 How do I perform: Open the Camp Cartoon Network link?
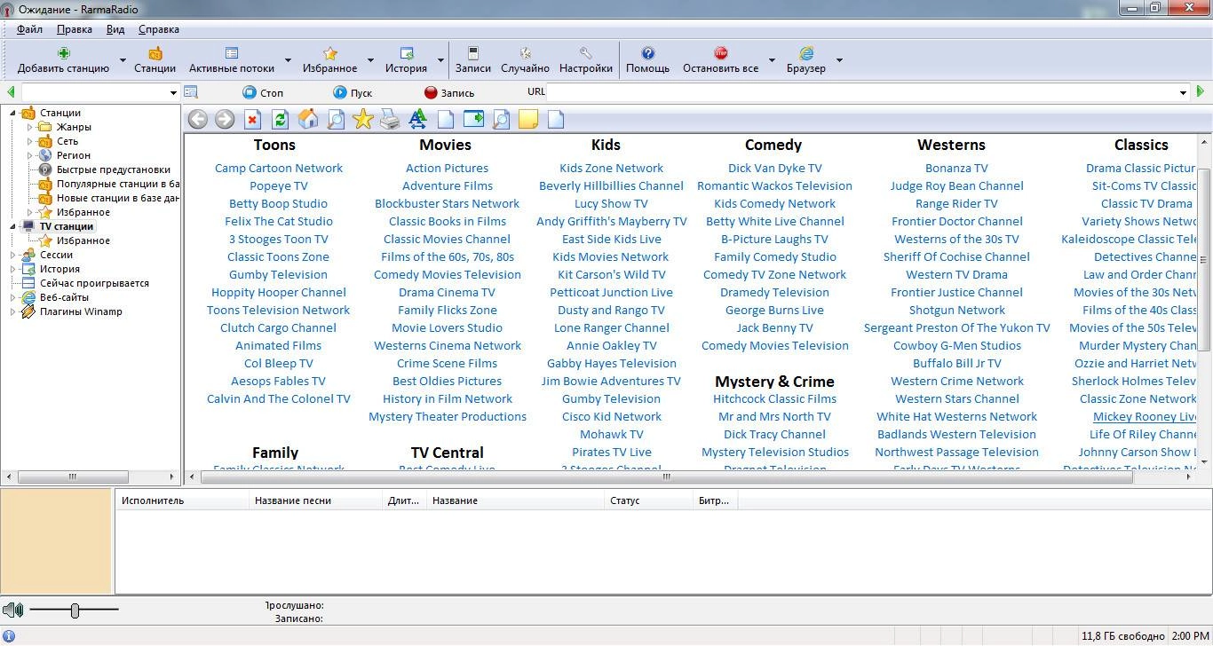(279, 168)
